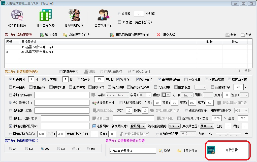The image size is (257, 162).
Task: Click the 全选 icon
Action: pos(227,35)
